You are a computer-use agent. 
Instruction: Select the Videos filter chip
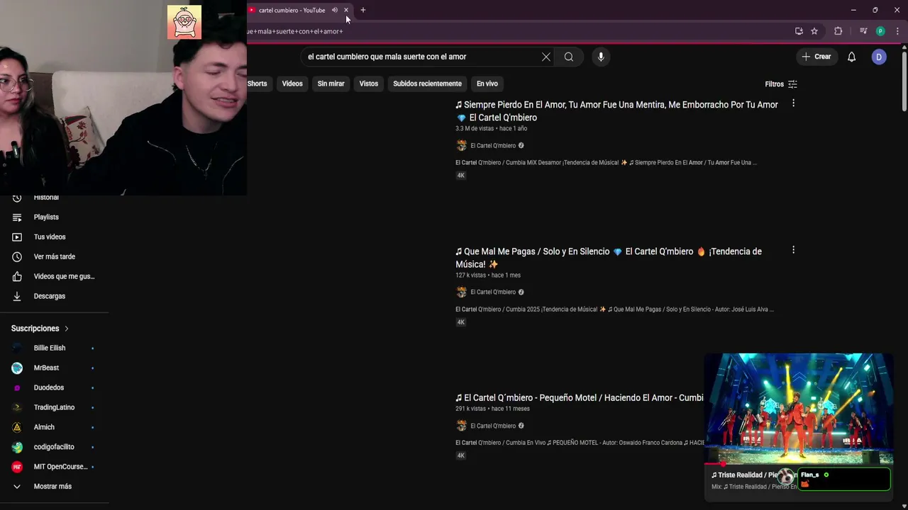click(292, 84)
